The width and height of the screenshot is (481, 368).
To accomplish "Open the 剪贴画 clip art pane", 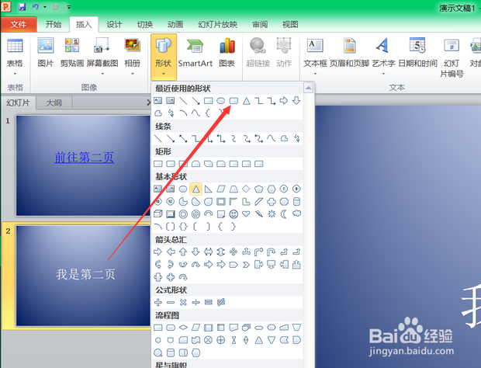I will pos(72,52).
